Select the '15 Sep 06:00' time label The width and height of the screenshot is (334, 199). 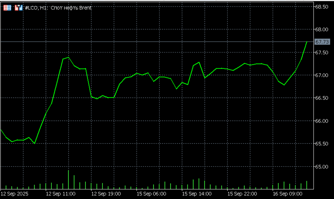(x=151, y=194)
